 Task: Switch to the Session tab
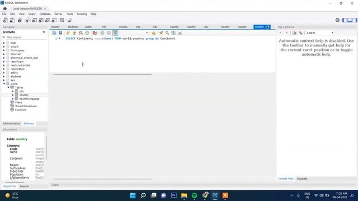(x=24, y=186)
